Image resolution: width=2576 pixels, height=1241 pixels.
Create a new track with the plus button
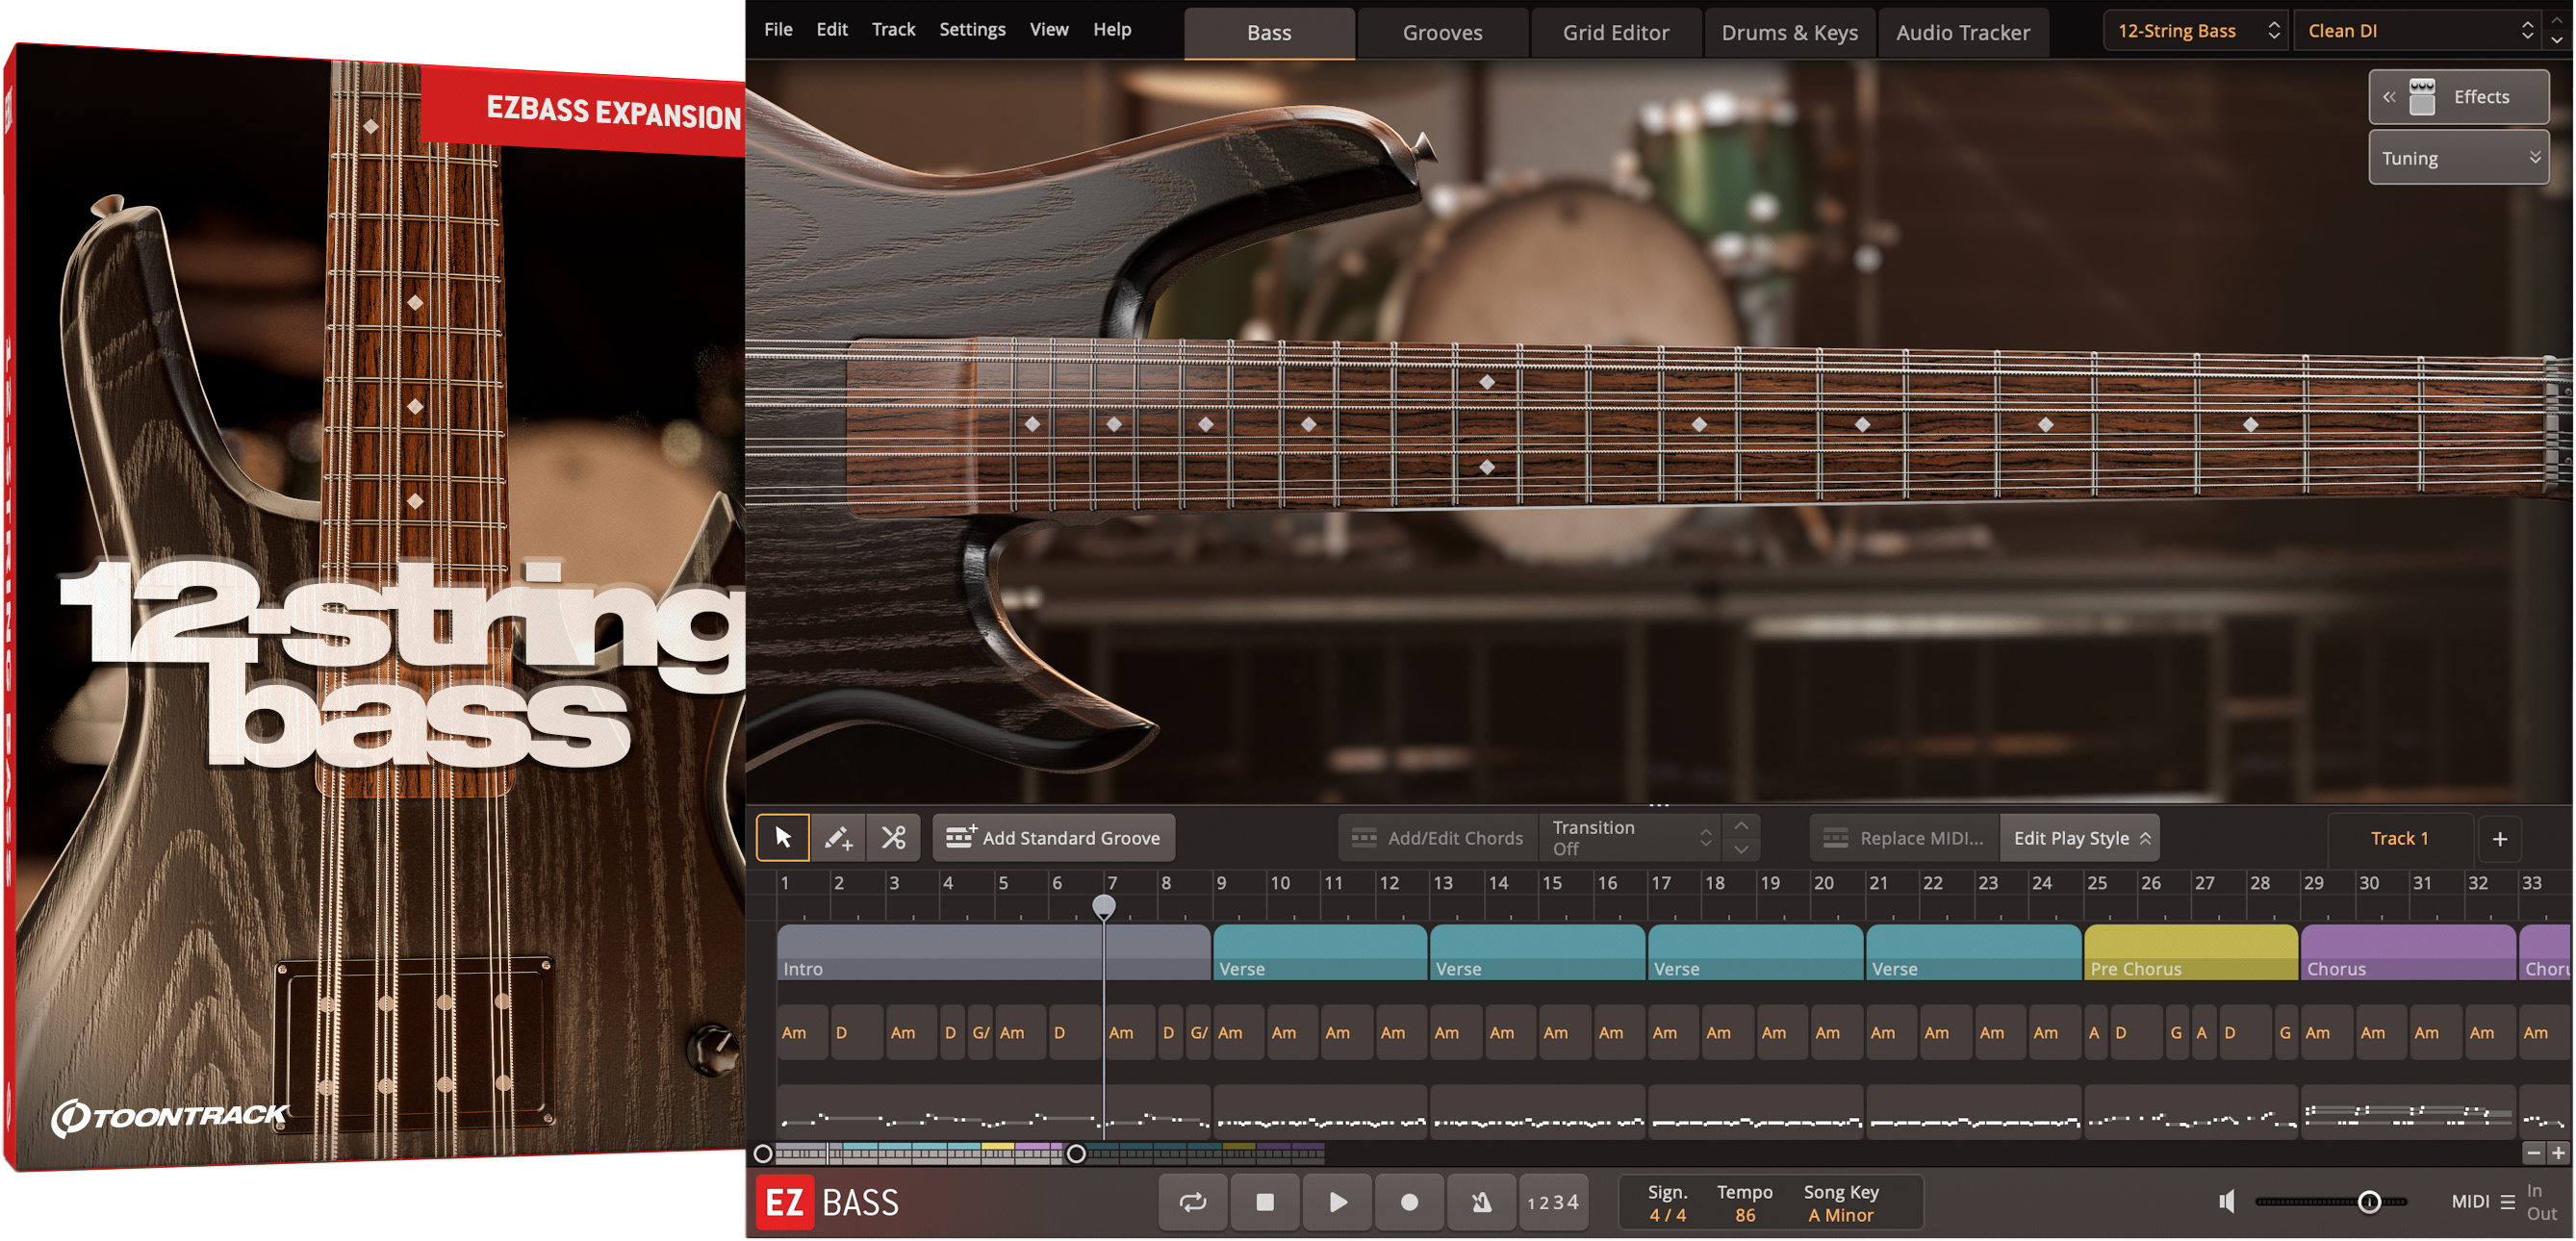(2499, 839)
